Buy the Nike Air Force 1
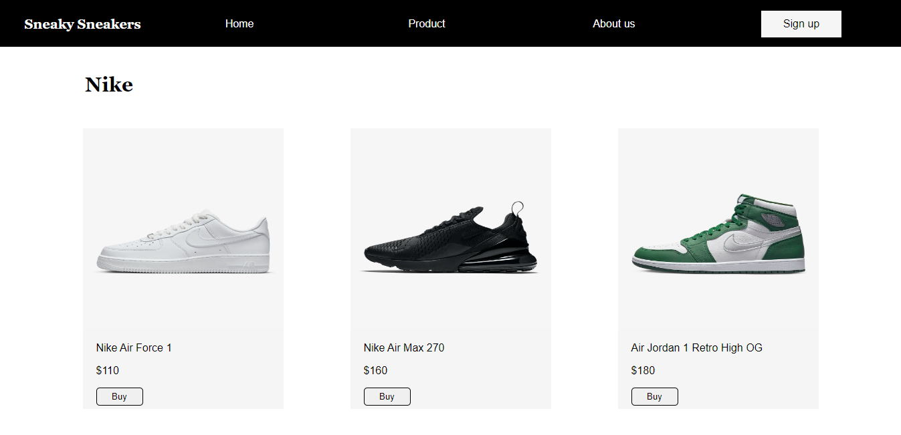 pyautogui.click(x=120, y=396)
